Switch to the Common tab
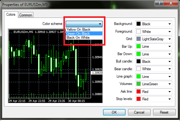Screen dimensions: 180x121 26,15
